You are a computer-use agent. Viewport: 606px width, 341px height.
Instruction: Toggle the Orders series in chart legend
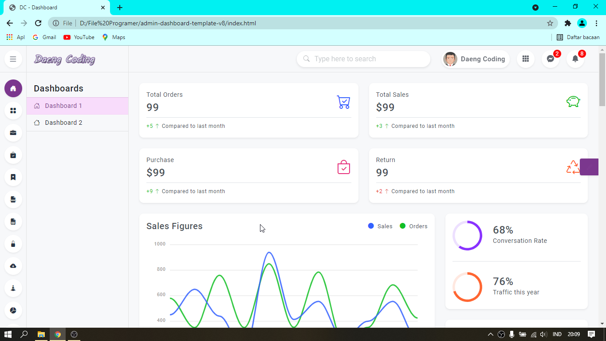[413, 226]
